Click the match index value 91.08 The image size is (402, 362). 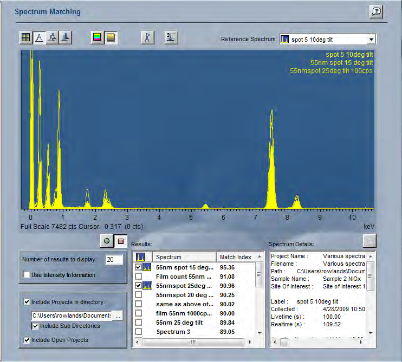(x=227, y=277)
